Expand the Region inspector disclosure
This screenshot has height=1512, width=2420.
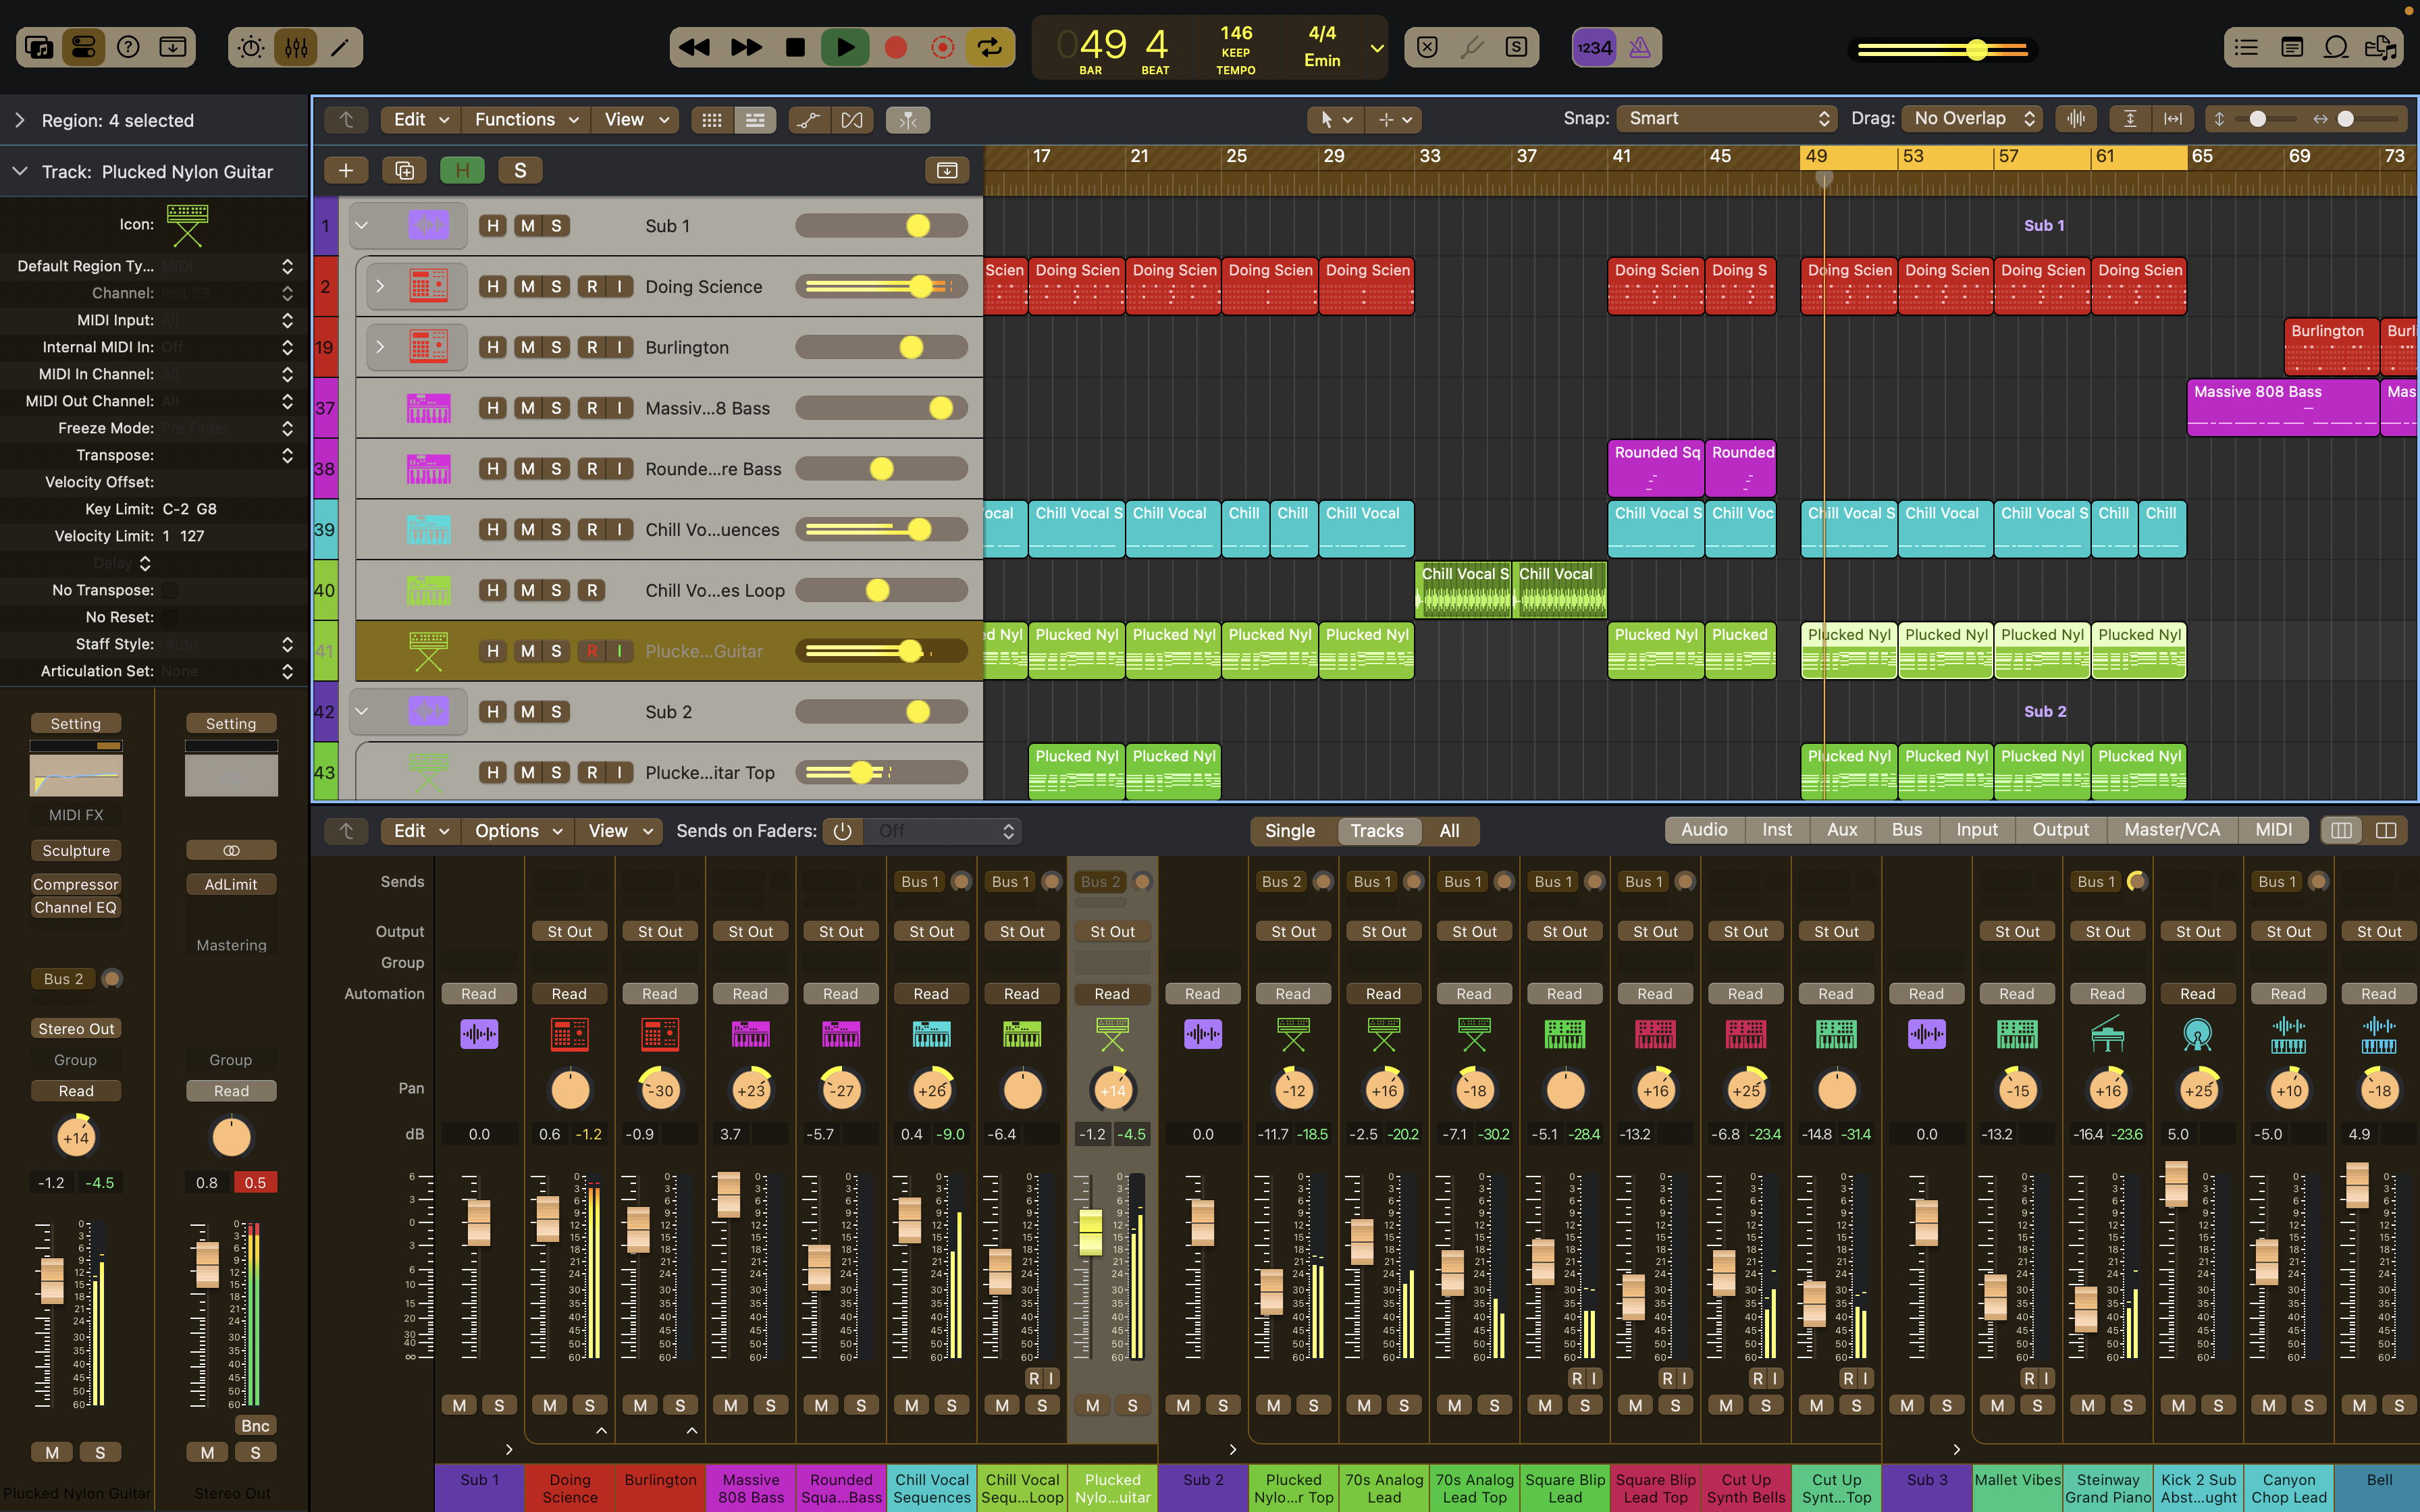[20, 120]
